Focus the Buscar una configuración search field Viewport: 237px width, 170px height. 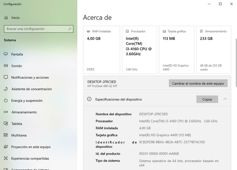coord(39,29)
